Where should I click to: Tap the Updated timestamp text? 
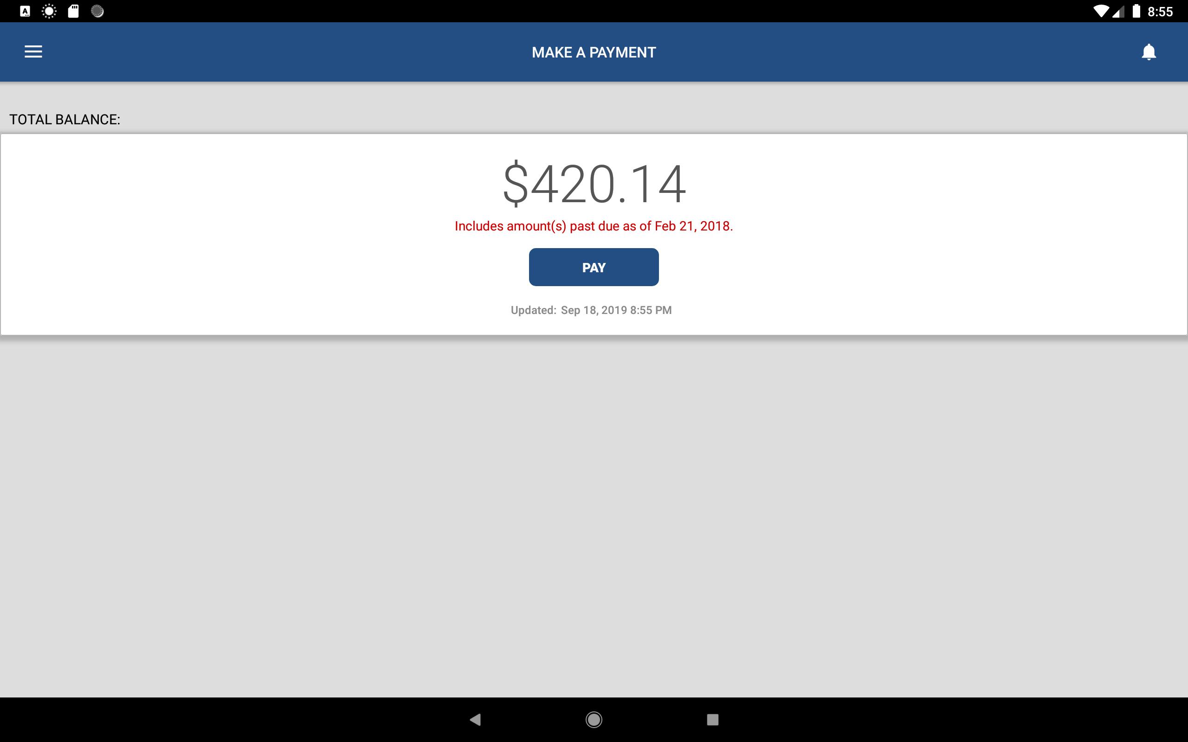coord(591,310)
